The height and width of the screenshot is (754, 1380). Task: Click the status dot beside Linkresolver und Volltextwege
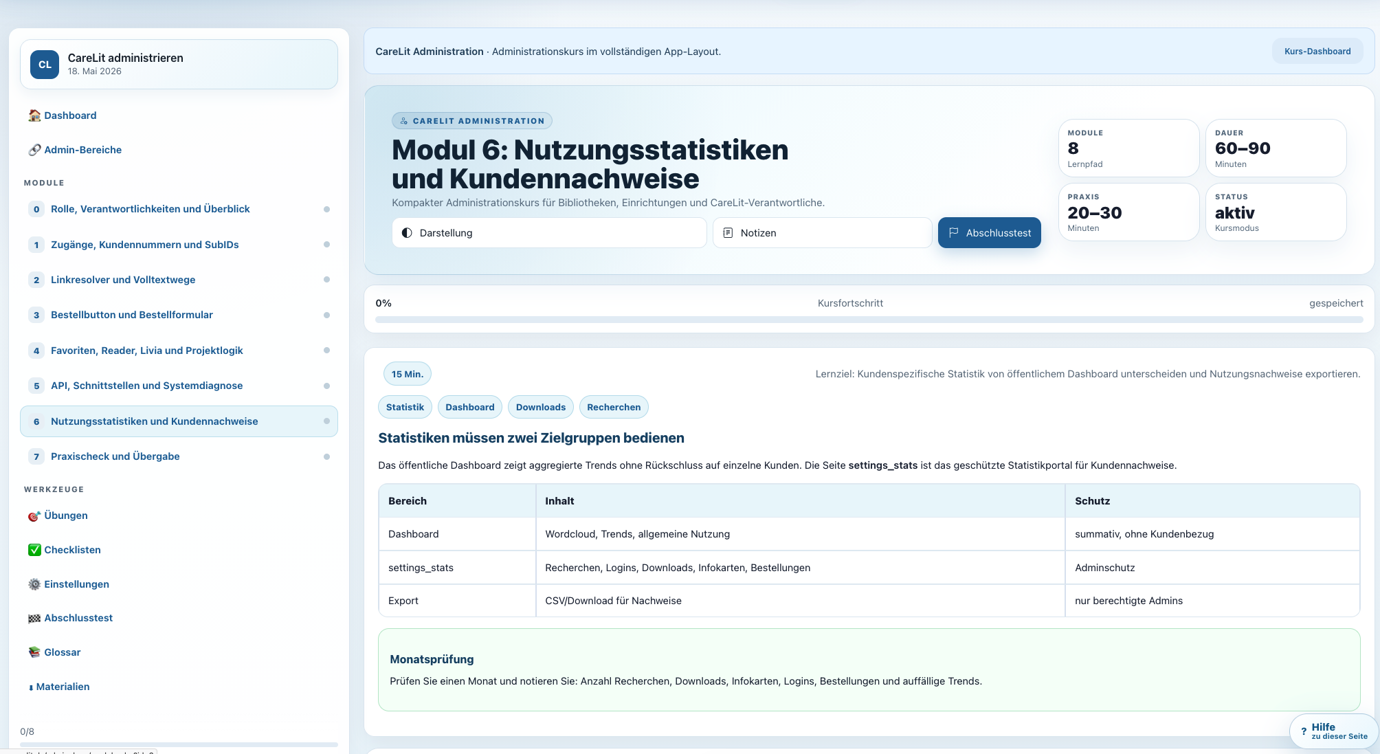pos(326,280)
